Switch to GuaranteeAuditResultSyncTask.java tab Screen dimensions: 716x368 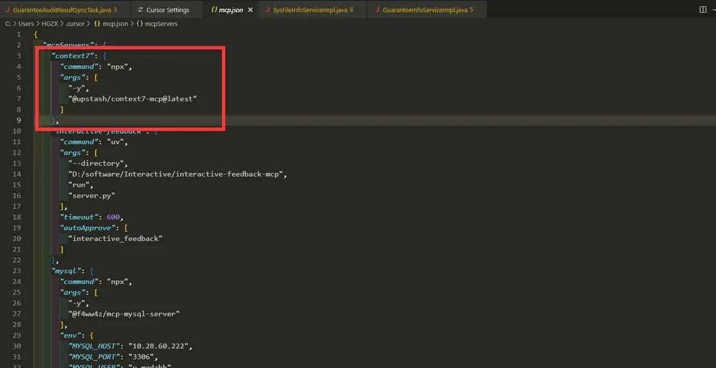(61, 10)
